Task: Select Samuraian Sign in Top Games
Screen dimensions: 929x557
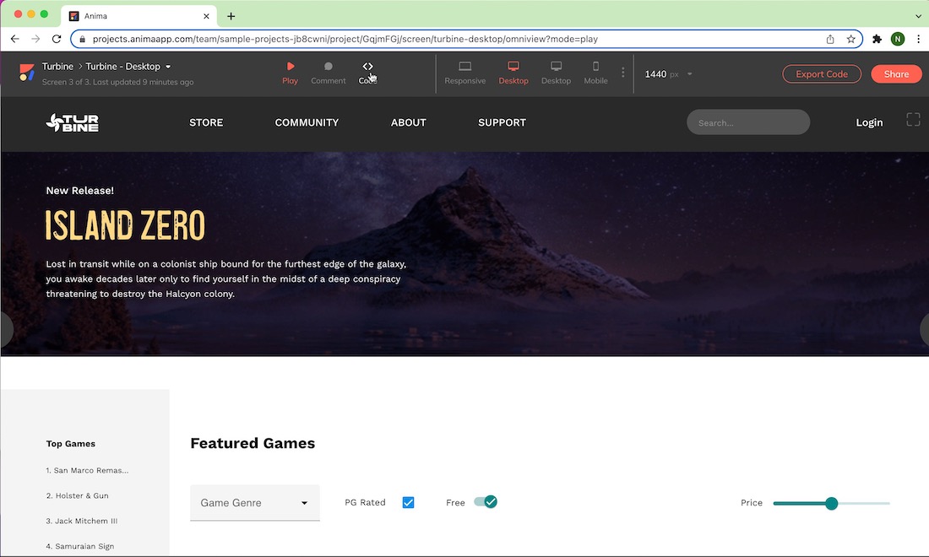Action: click(x=80, y=546)
